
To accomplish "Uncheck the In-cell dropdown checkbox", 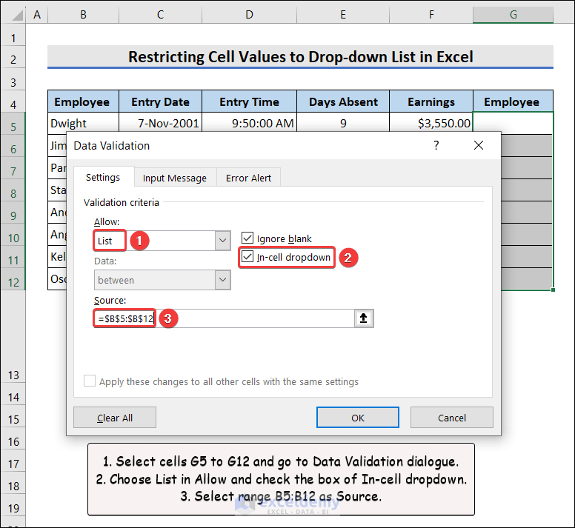I will pos(247,257).
